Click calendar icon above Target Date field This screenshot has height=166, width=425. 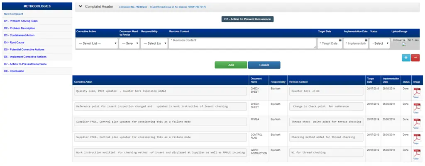pyautogui.click(x=340, y=40)
